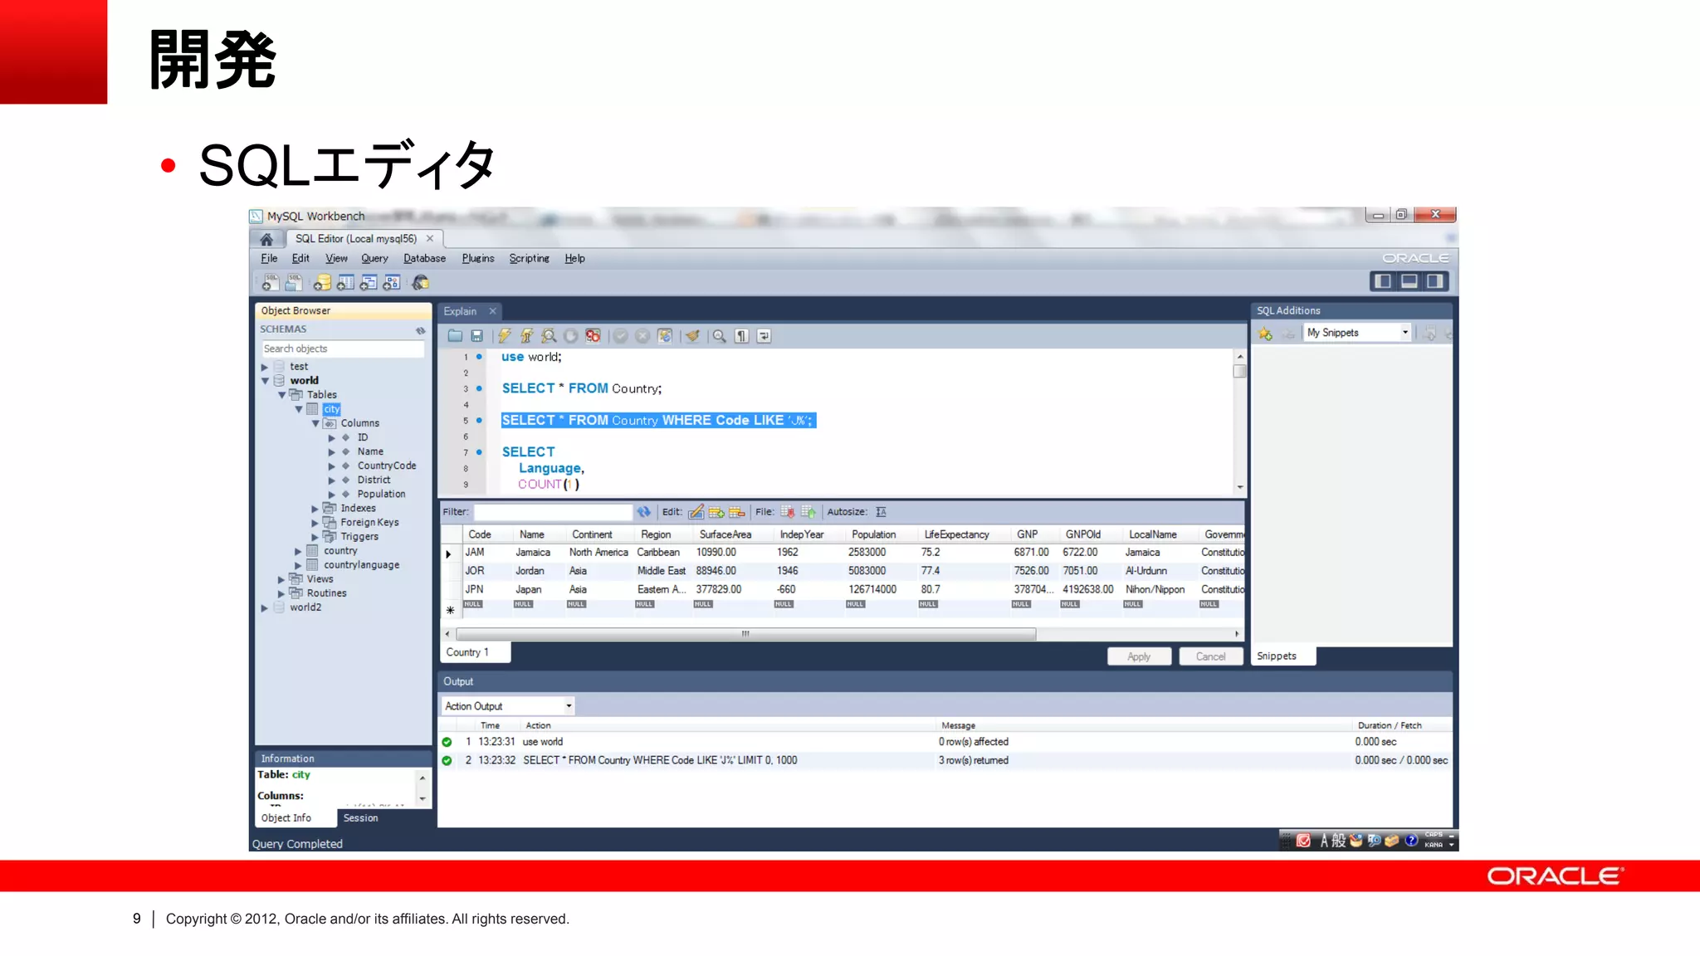
Task: Select the countrylanguage table
Action: pos(362,565)
